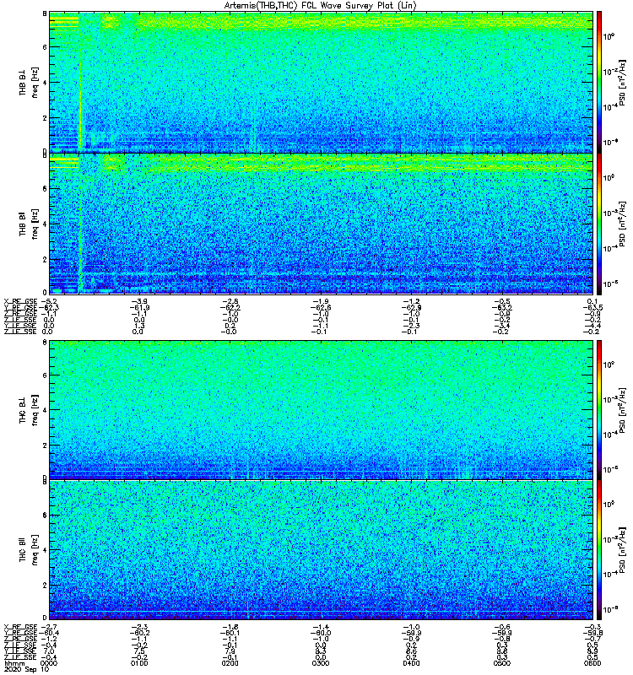Click the "hhmm" axis label

point(14,663)
